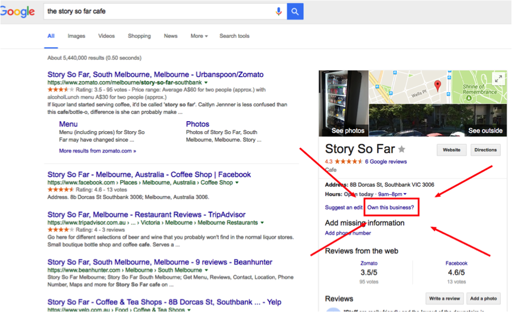
Task: Click the red map location pin
Action: tap(438, 86)
